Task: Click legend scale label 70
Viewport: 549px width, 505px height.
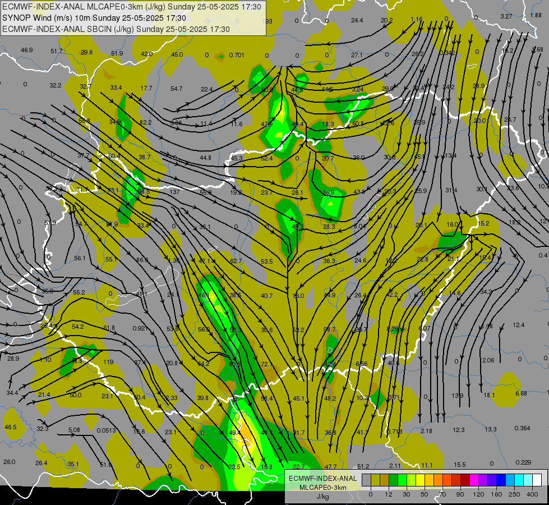Action: [442, 494]
